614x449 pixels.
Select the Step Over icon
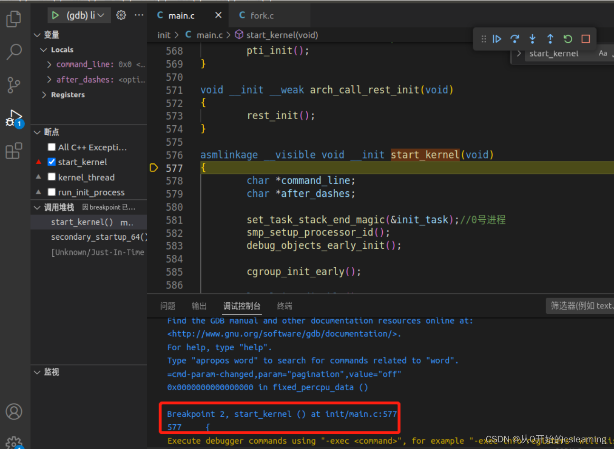tap(515, 39)
